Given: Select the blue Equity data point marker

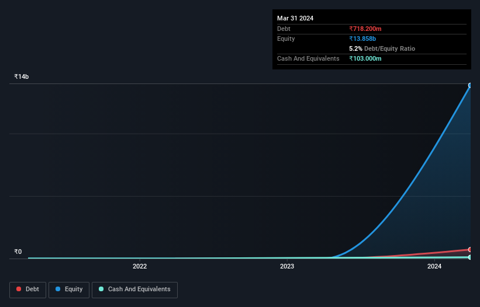Looking at the screenshot, I should pos(470,86).
